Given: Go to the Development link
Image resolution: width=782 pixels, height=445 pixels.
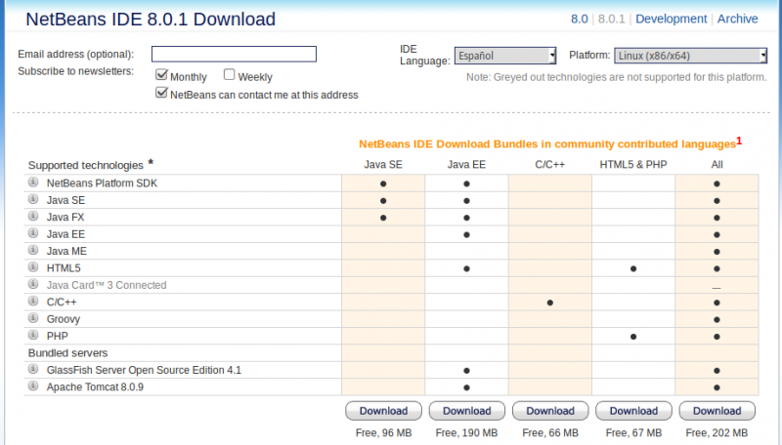Looking at the screenshot, I should (x=671, y=19).
